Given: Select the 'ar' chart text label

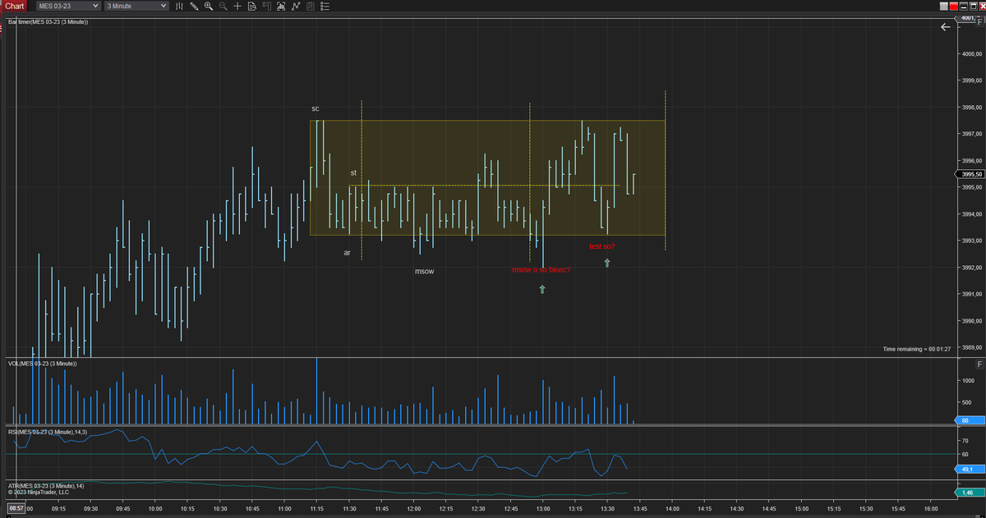Looking at the screenshot, I should [x=347, y=253].
